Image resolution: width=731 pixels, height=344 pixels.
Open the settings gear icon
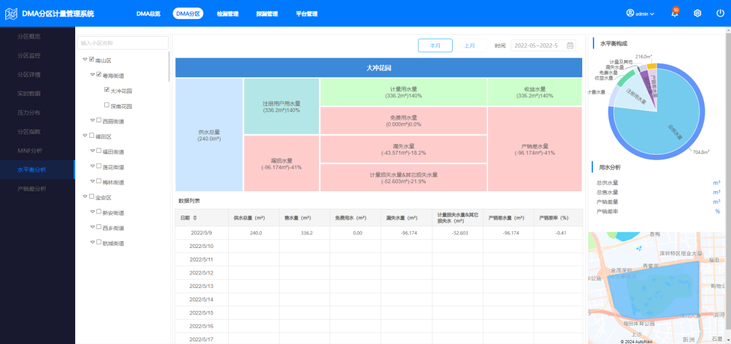coord(697,14)
